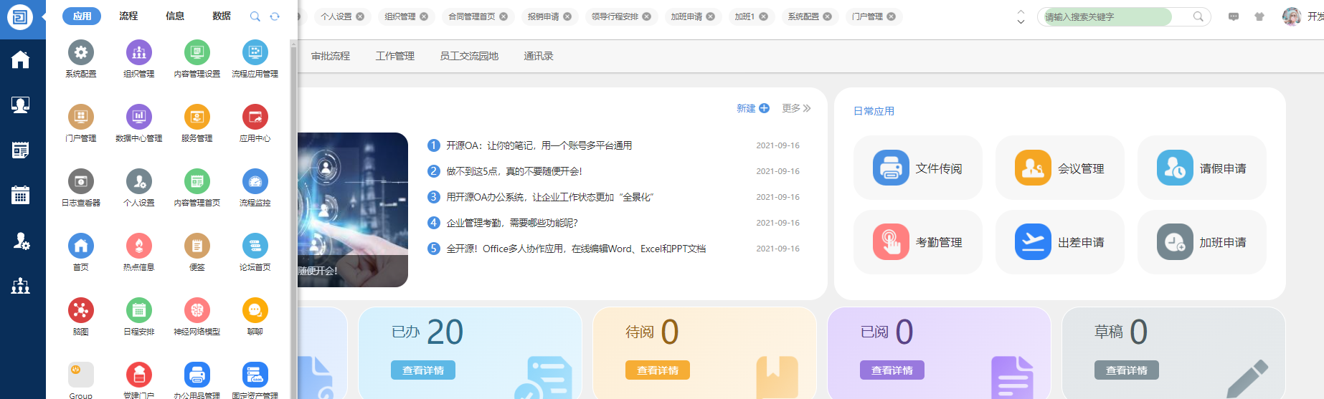Expand news list with 更多
This screenshot has height=399, width=1324.
click(796, 108)
